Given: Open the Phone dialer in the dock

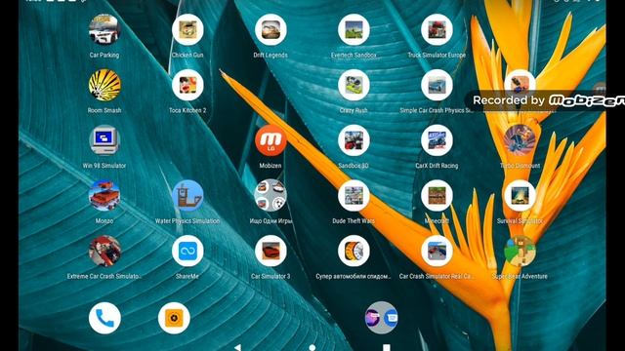Looking at the screenshot, I should click(x=104, y=318).
